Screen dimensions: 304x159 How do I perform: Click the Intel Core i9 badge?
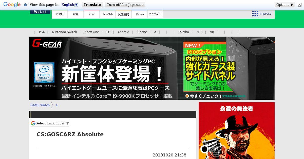click(44, 72)
